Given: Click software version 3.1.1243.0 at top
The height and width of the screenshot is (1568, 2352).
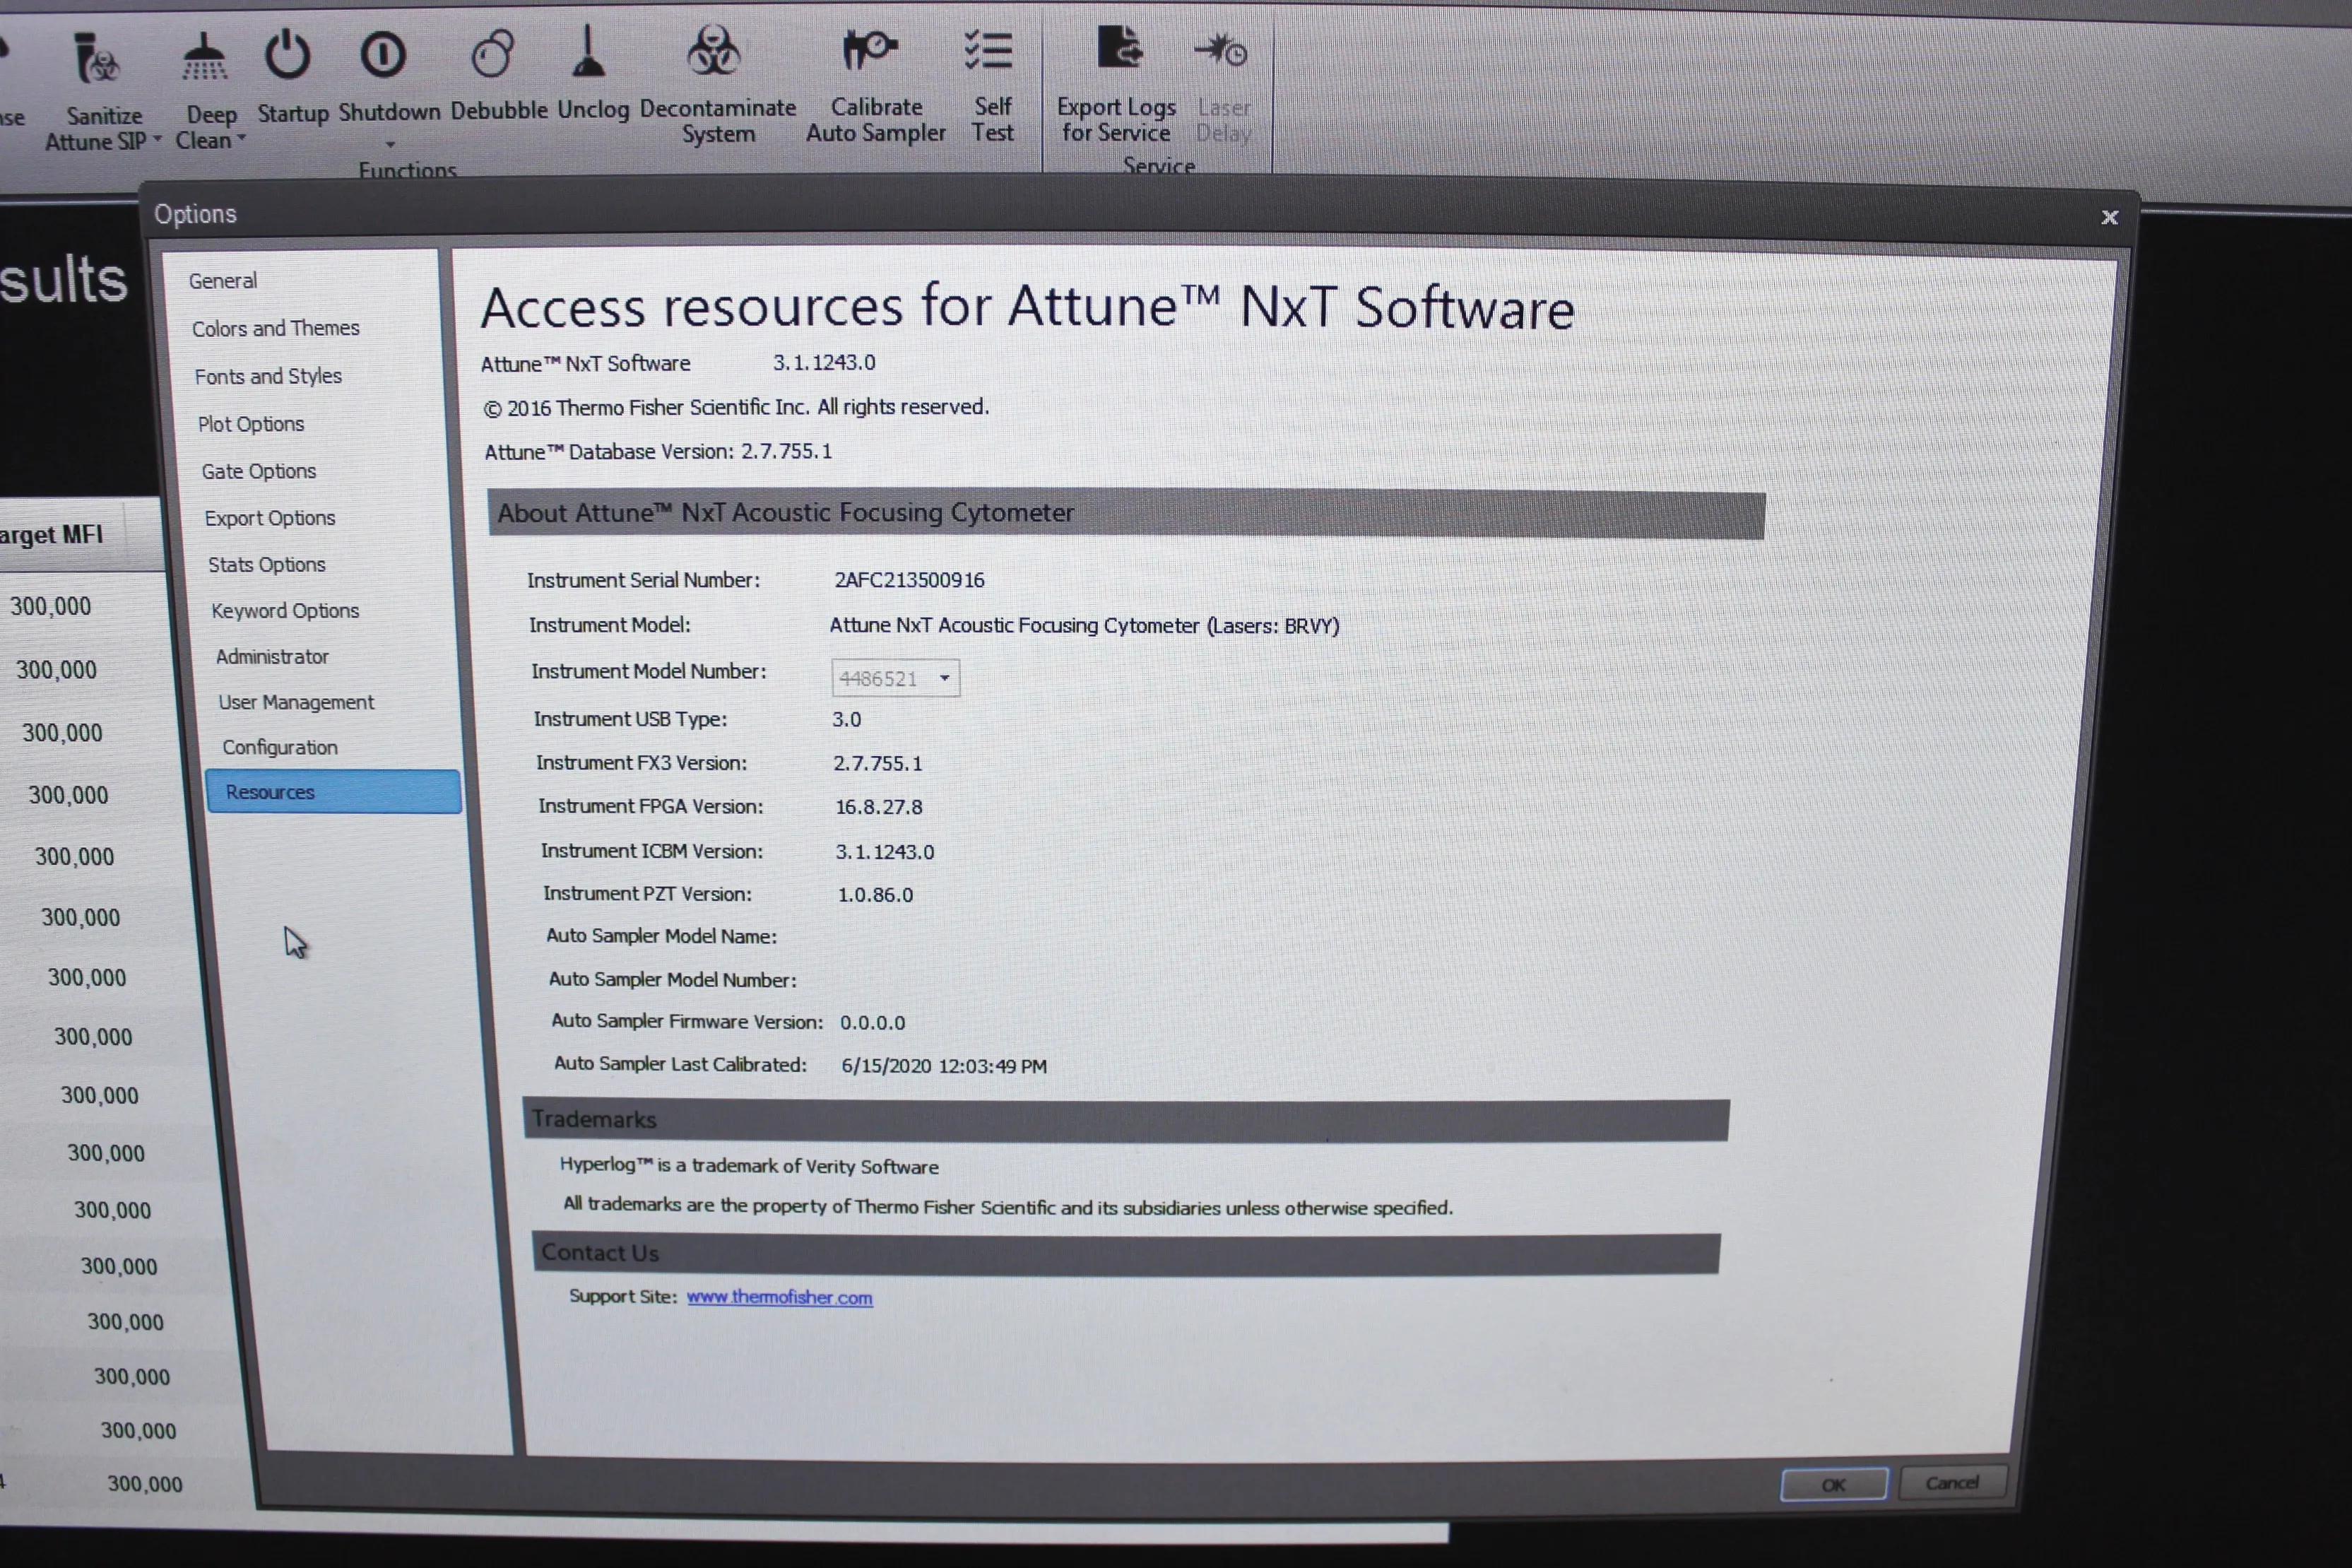Looking at the screenshot, I should [x=825, y=362].
